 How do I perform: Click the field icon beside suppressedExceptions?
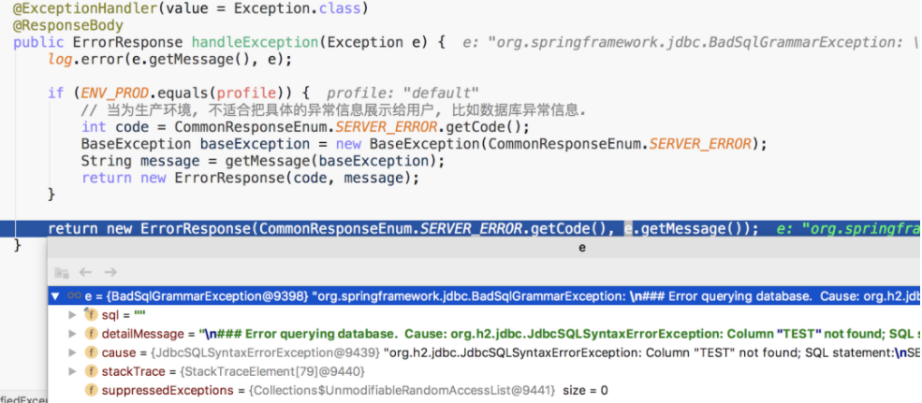click(x=91, y=391)
